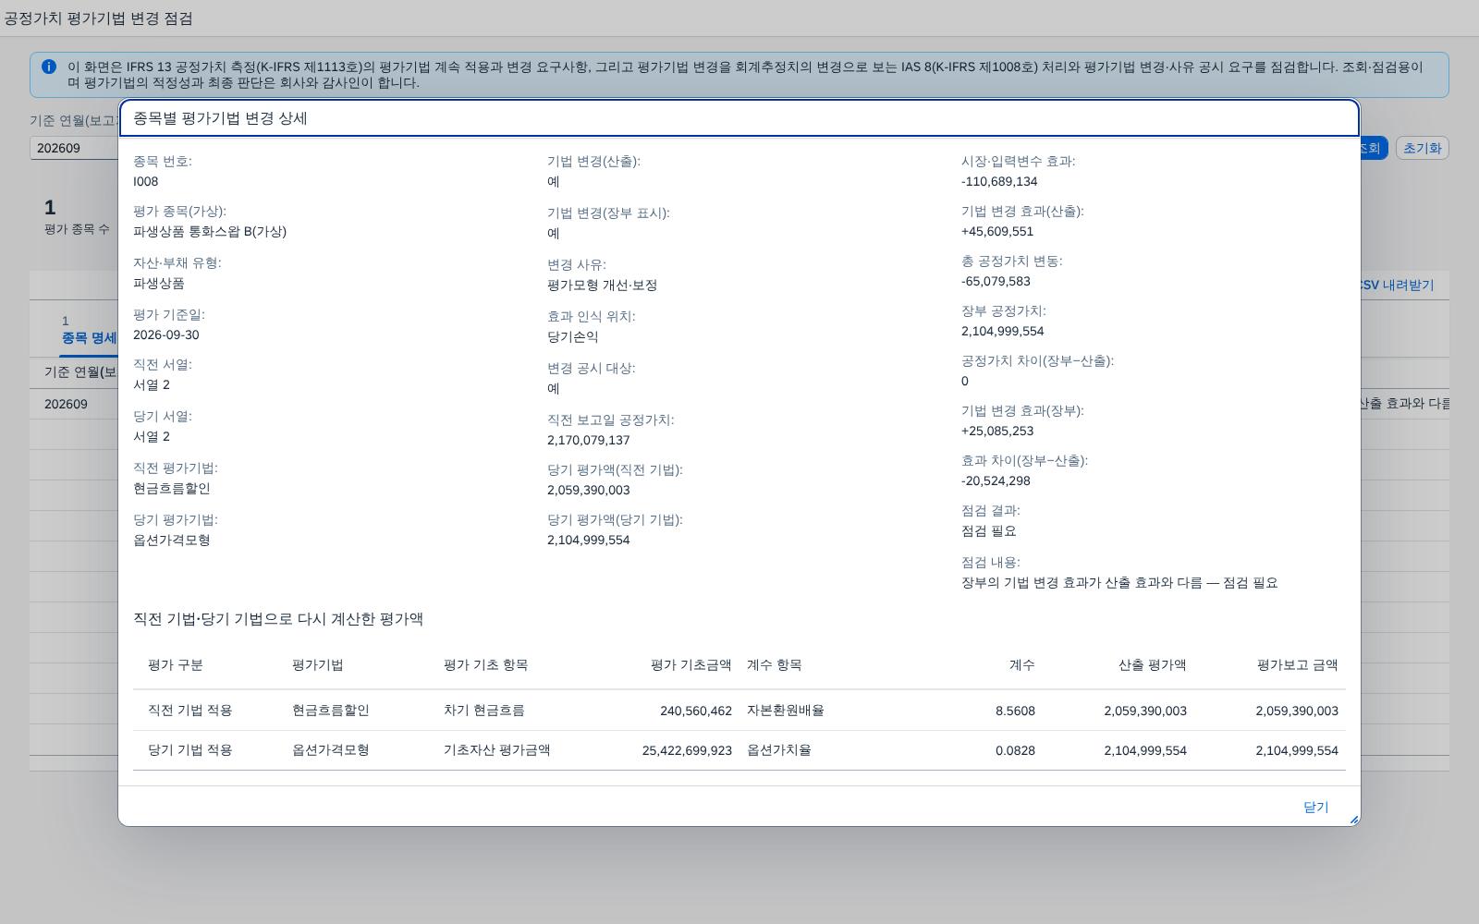Select the 평가보고 금액 column header
1479x924 pixels.
1298,664
